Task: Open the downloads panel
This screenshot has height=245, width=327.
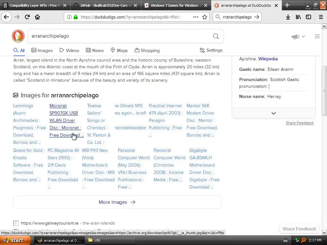Action: (288, 17)
